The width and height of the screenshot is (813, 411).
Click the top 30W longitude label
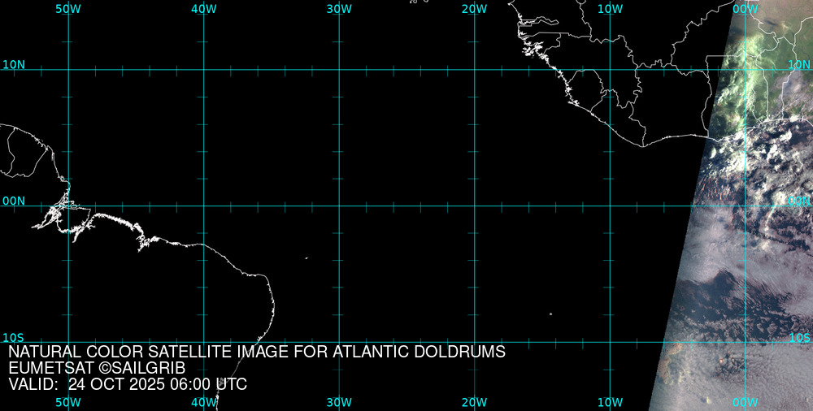click(x=339, y=9)
